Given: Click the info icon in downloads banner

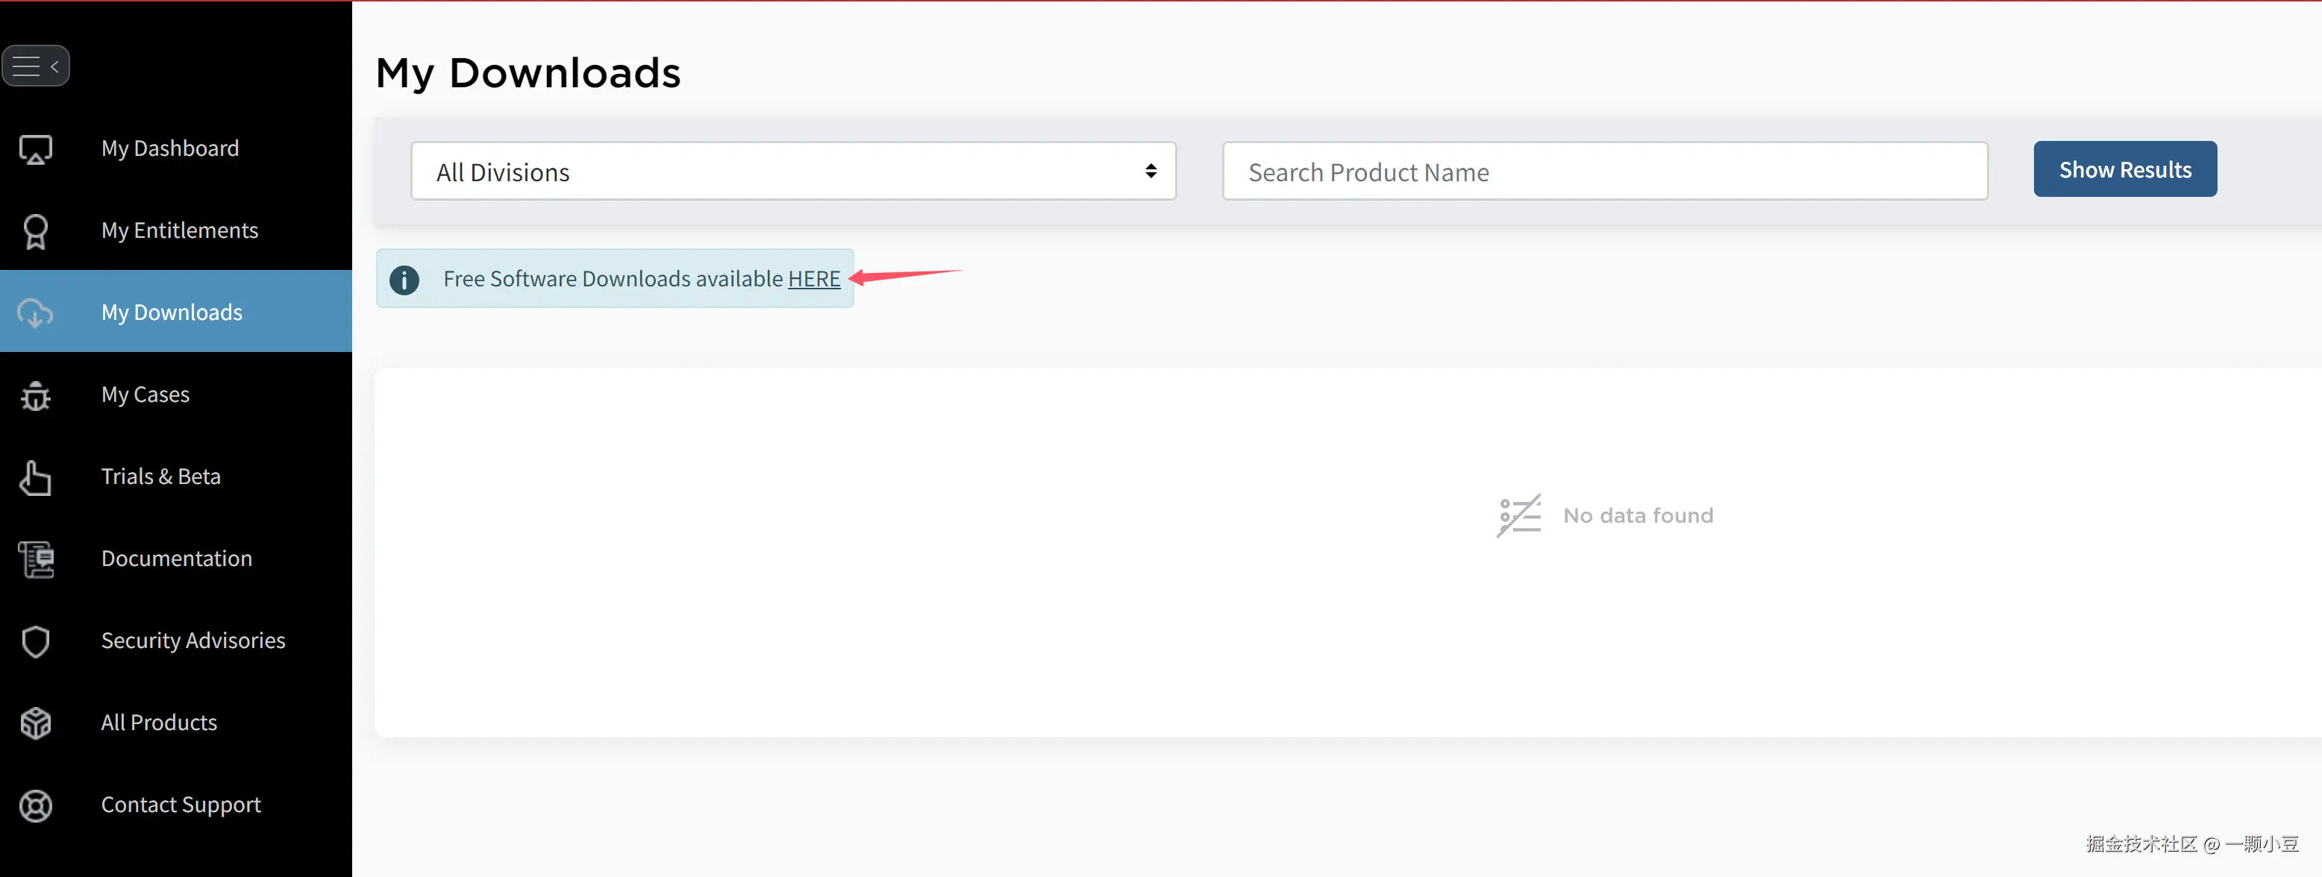Looking at the screenshot, I should click(404, 280).
